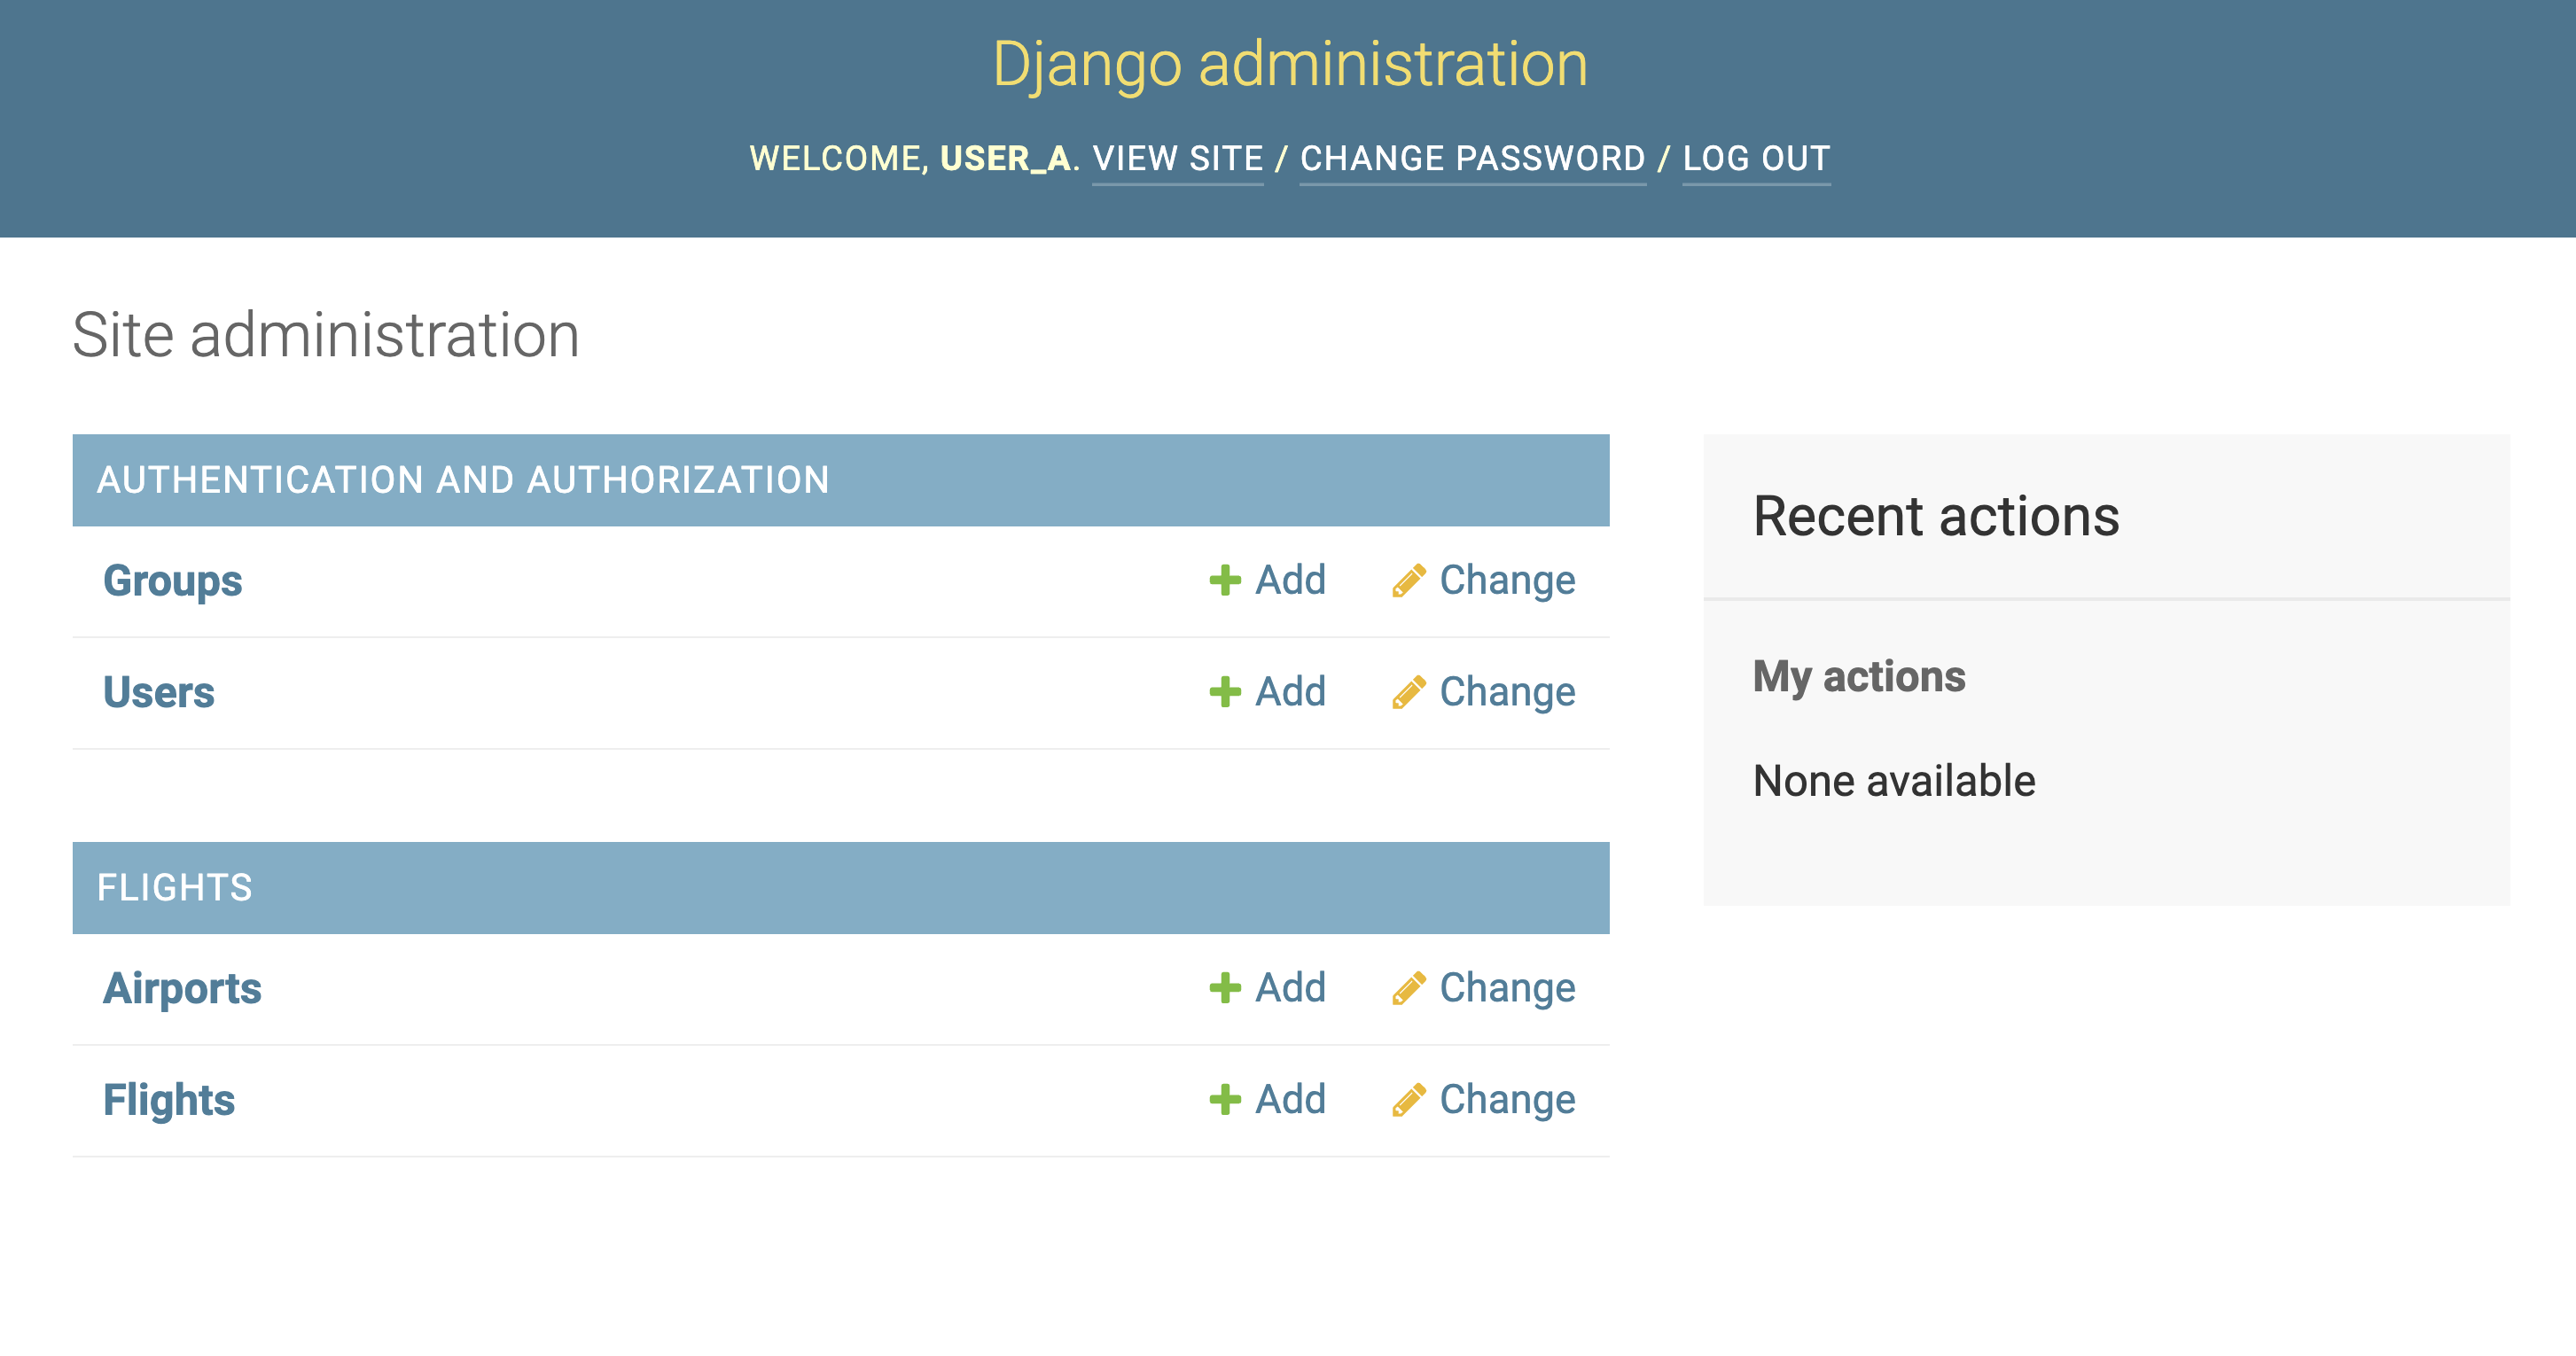Open the Groups model page
This screenshot has width=2576, height=1356.
point(172,580)
